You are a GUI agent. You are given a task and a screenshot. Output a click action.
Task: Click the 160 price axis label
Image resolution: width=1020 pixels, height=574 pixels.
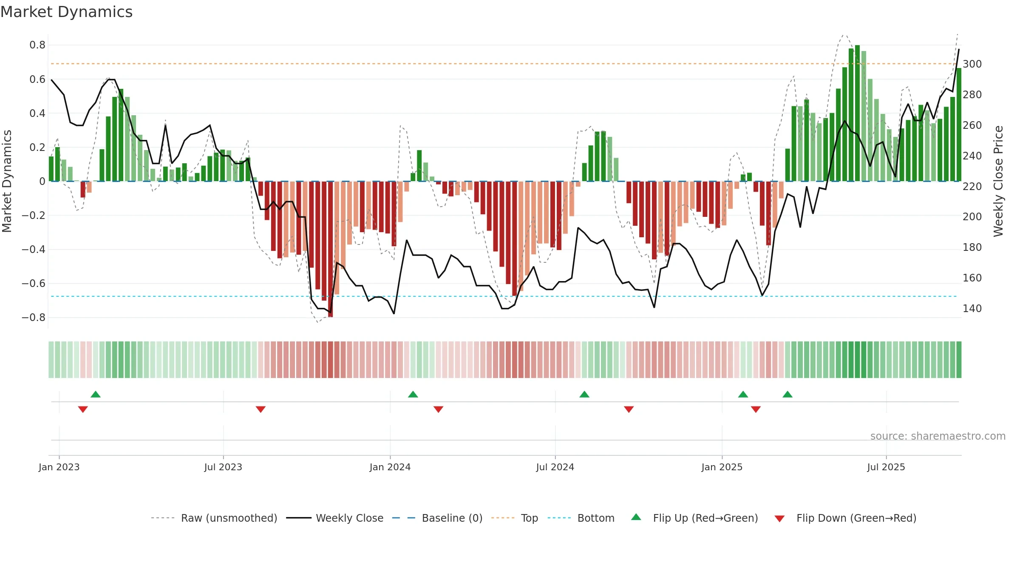(972, 278)
